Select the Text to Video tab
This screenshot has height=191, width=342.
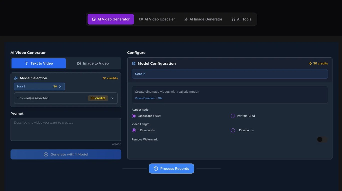pos(39,63)
